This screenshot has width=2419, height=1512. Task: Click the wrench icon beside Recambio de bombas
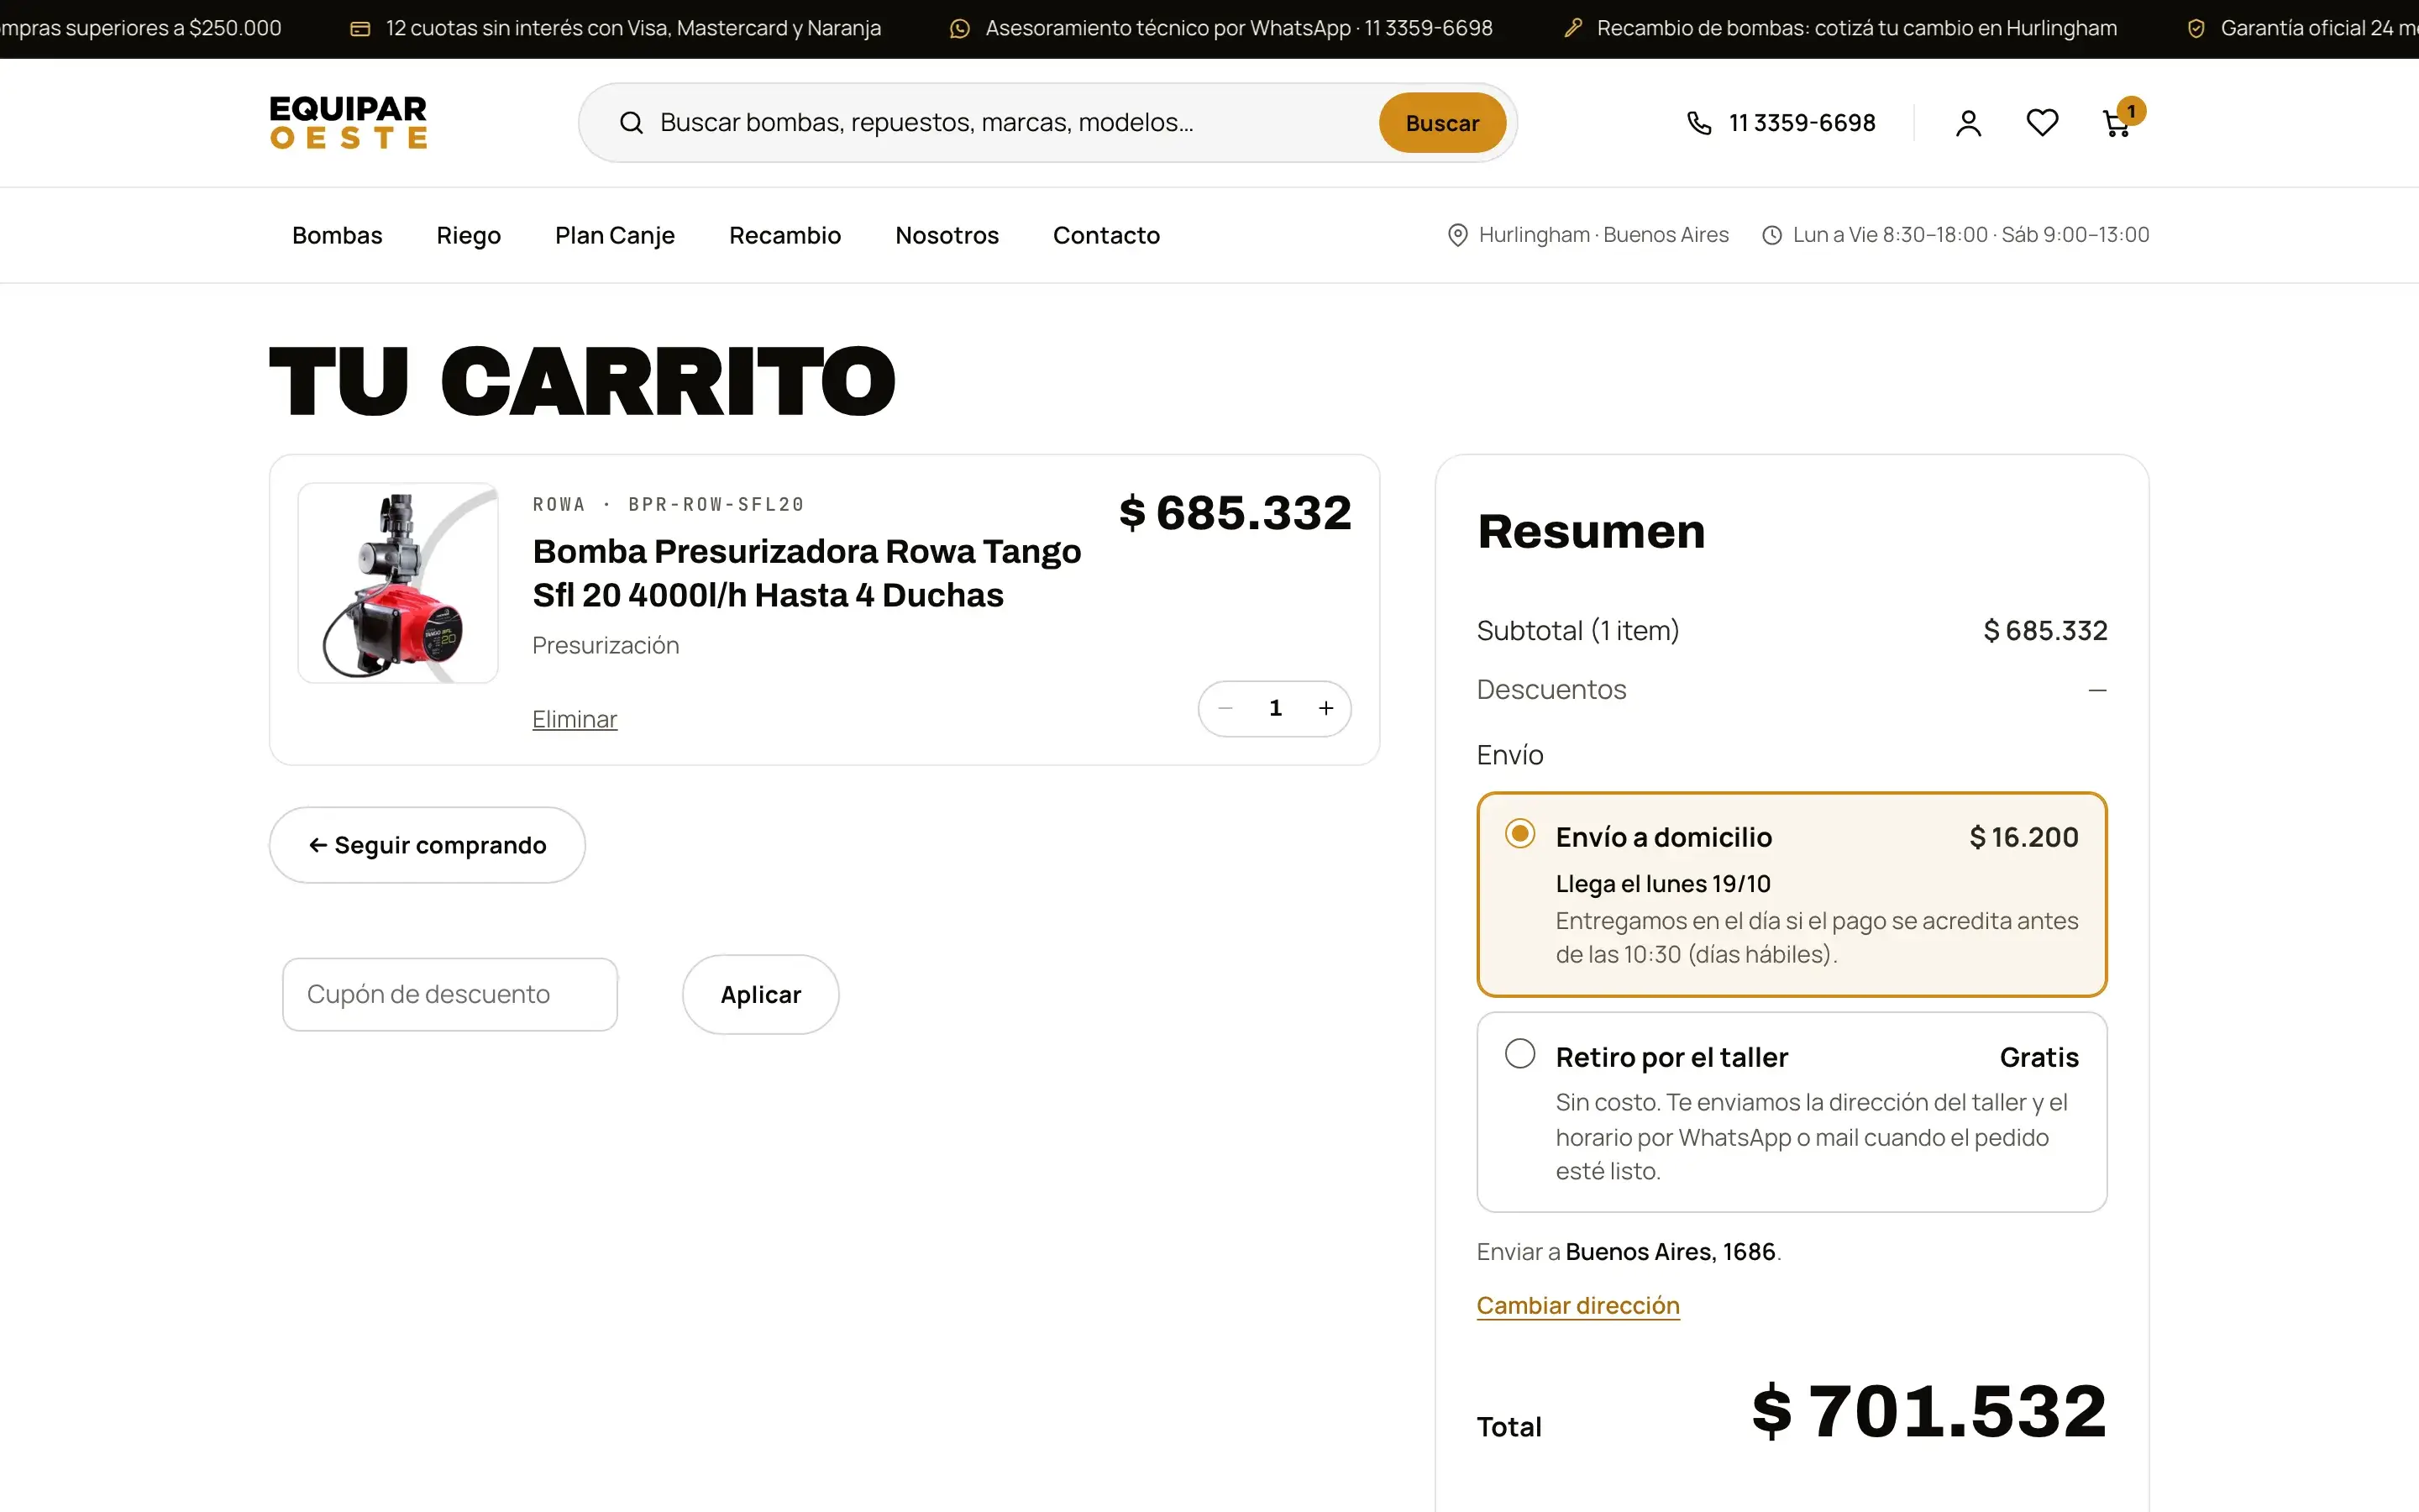(1573, 28)
